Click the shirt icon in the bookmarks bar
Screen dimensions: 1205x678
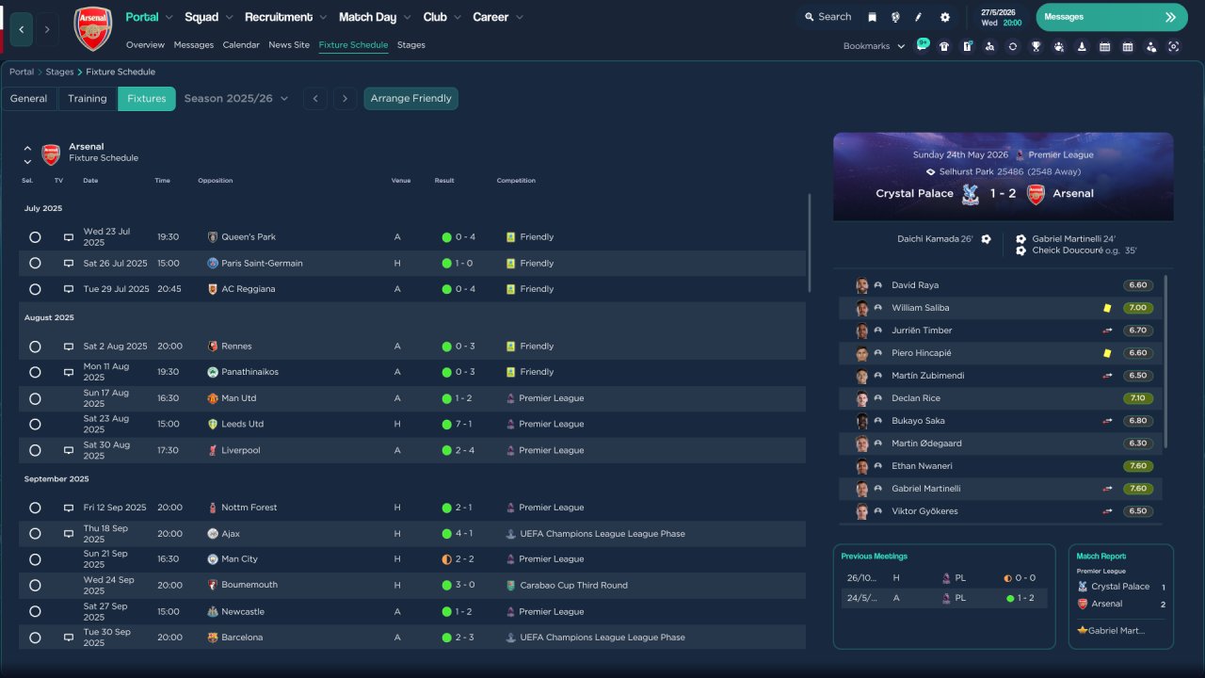pos(944,46)
